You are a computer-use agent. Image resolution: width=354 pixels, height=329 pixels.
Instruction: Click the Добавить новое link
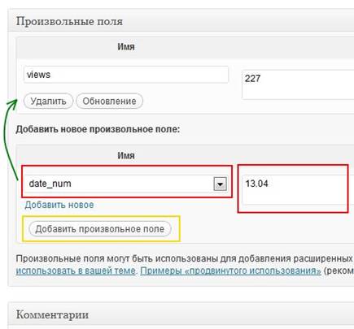pyautogui.click(x=59, y=205)
